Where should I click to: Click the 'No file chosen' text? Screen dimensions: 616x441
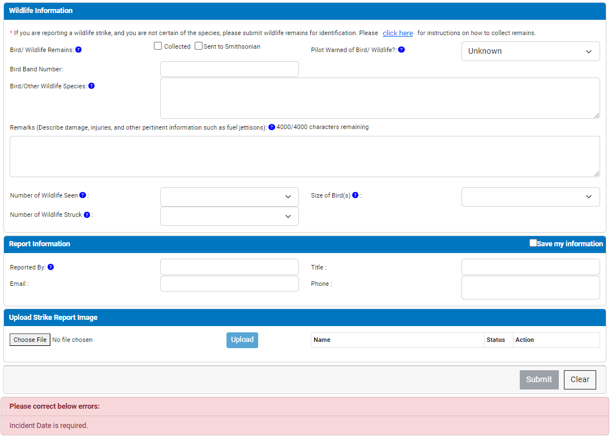pyautogui.click(x=72, y=340)
